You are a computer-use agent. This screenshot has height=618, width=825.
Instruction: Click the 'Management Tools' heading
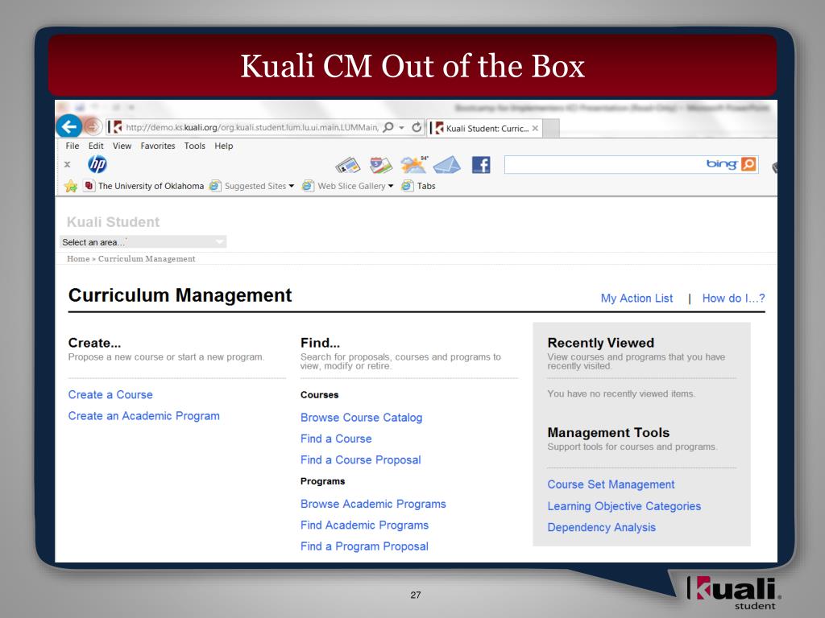pyautogui.click(x=608, y=432)
